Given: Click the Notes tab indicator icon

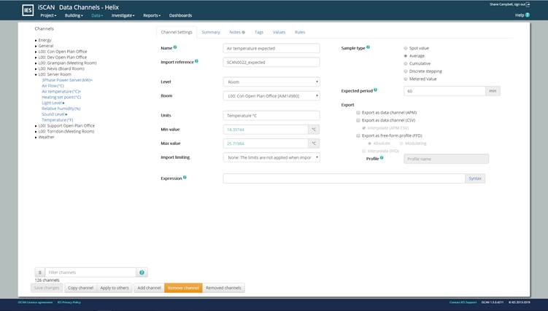Looking at the screenshot, I should click(x=243, y=32).
